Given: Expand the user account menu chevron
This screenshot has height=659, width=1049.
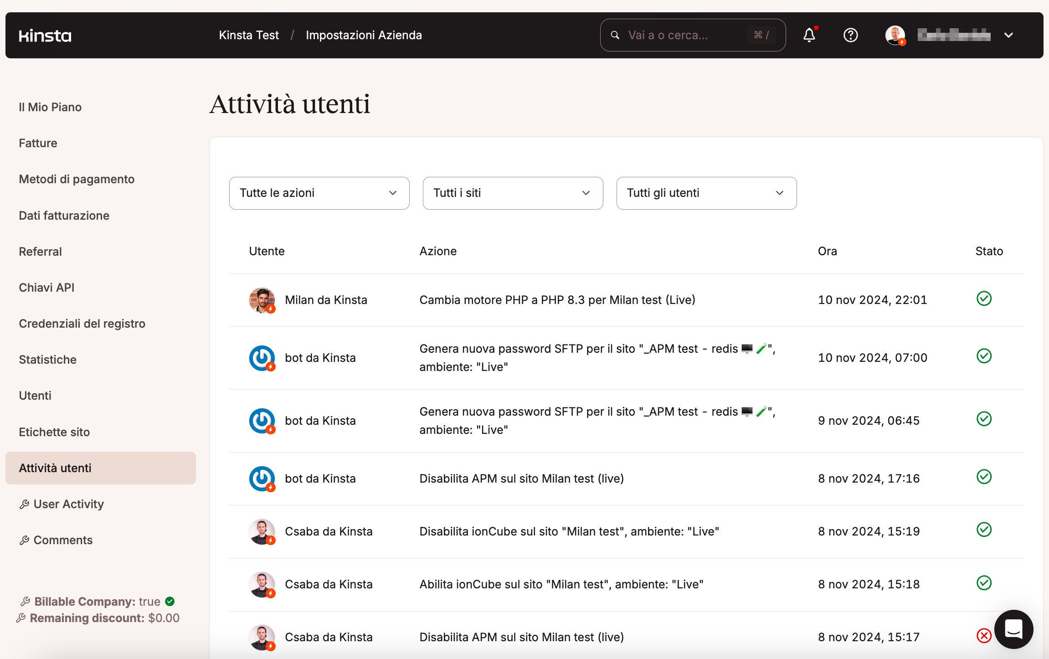Looking at the screenshot, I should 1008,35.
